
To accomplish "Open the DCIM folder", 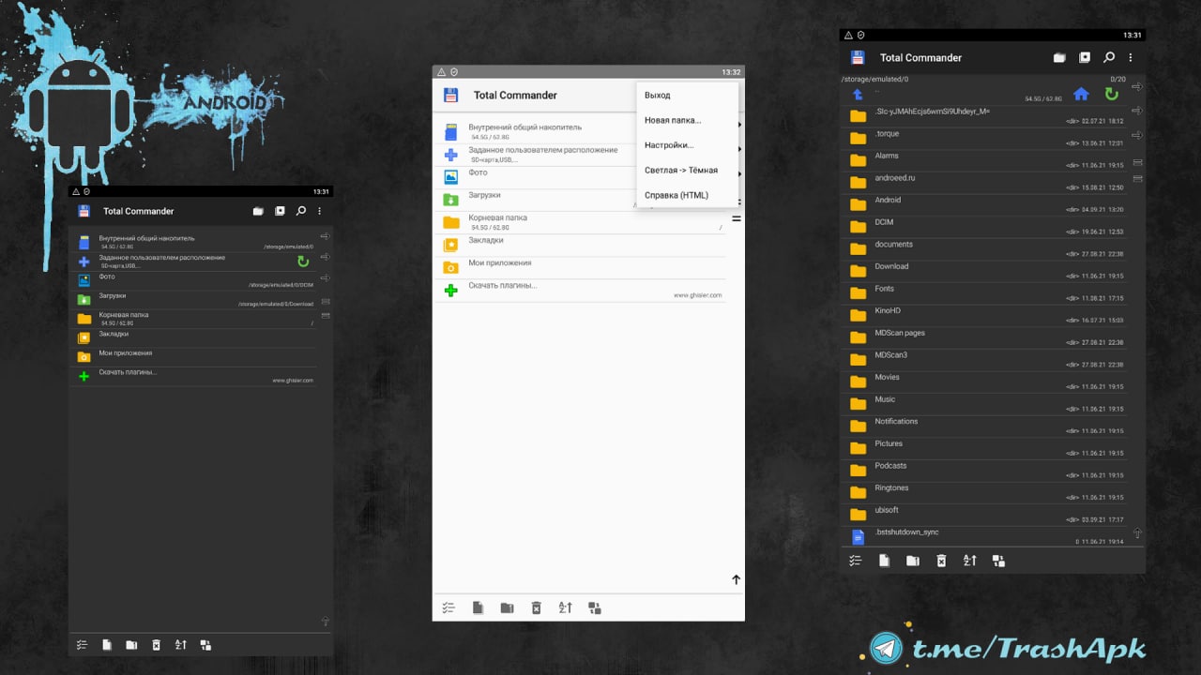I will coord(986,227).
